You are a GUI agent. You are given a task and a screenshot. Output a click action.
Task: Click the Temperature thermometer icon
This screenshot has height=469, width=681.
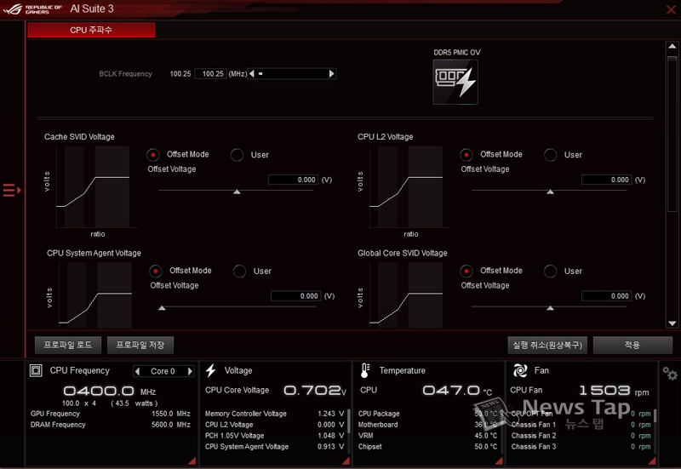pyautogui.click(x=365, y=370)
